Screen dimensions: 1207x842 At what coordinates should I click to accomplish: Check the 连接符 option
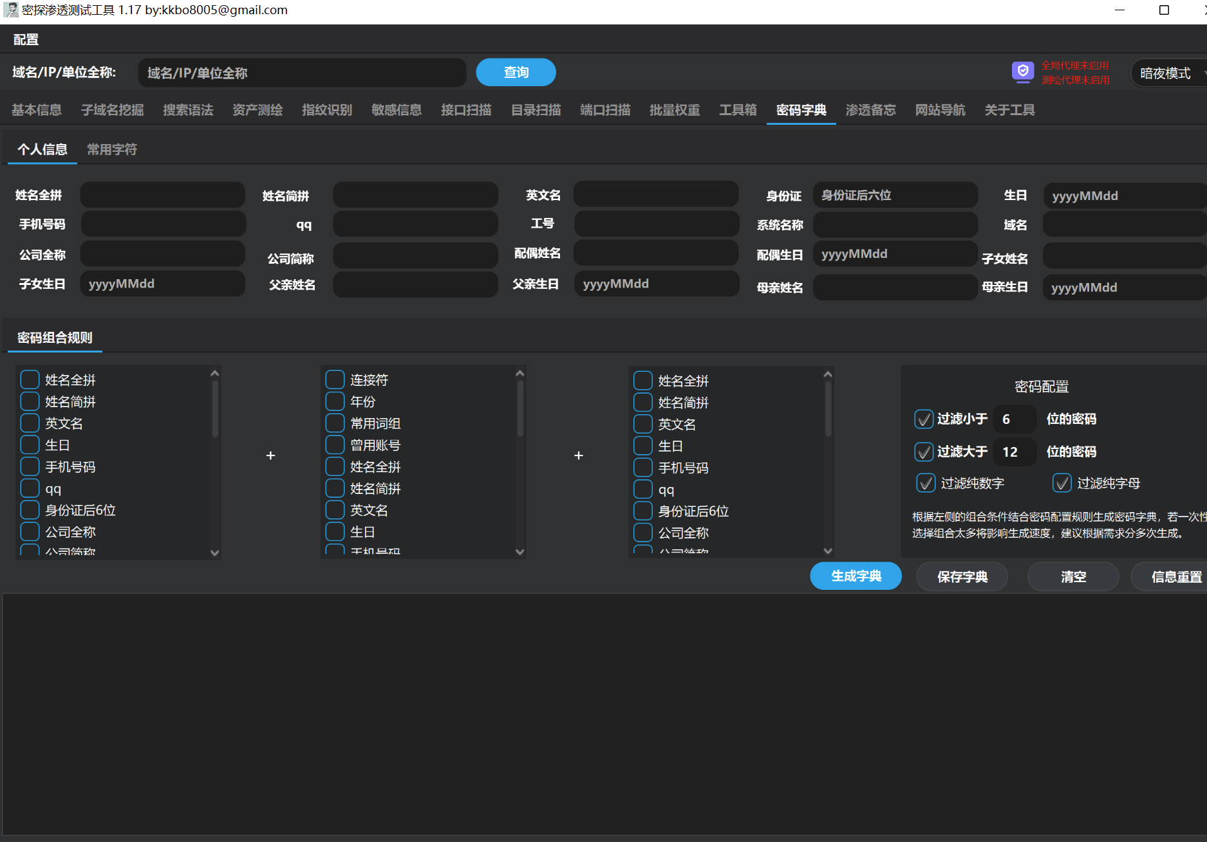(x=335, y=380)
